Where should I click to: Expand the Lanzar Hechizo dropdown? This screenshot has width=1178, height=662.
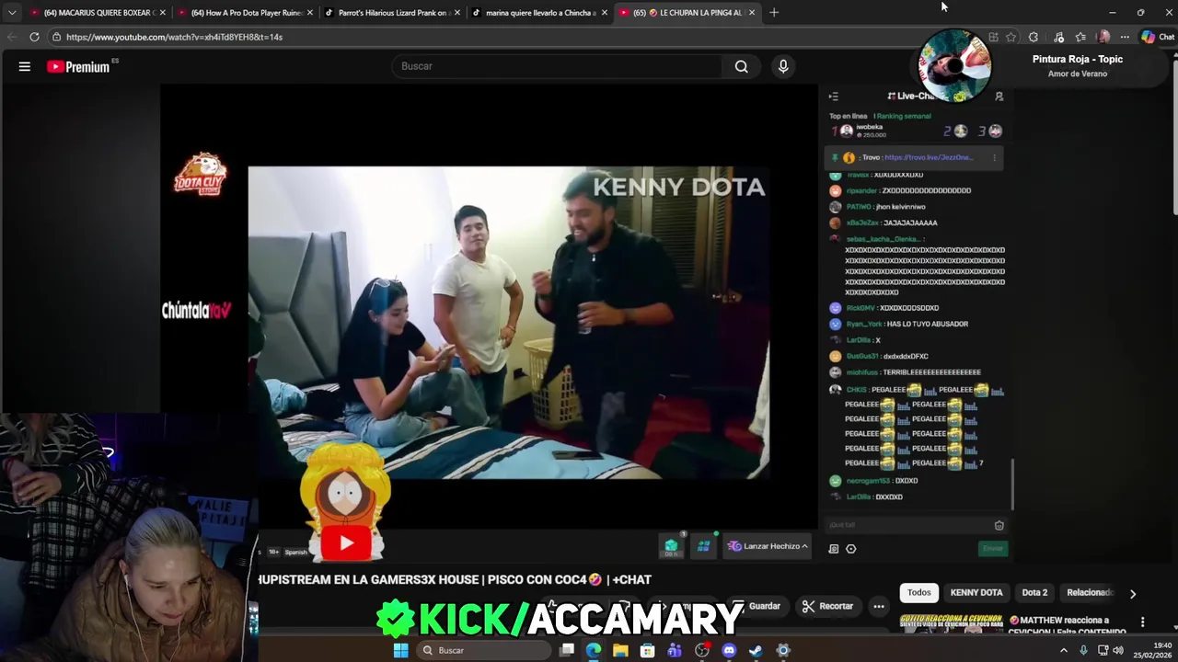tap(768, 546)
